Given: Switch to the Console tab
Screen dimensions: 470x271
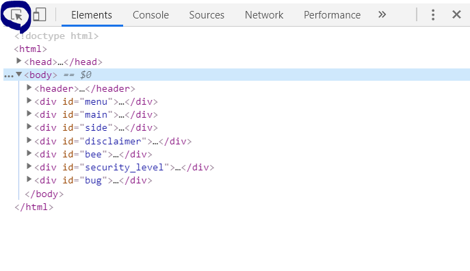Looking at the screenshot, I should 151,15.
